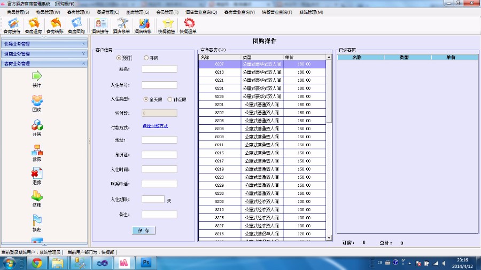This screenshot has height=270, width=481.
Task: Open File Explorer from the taskbar
Action: 58,263
